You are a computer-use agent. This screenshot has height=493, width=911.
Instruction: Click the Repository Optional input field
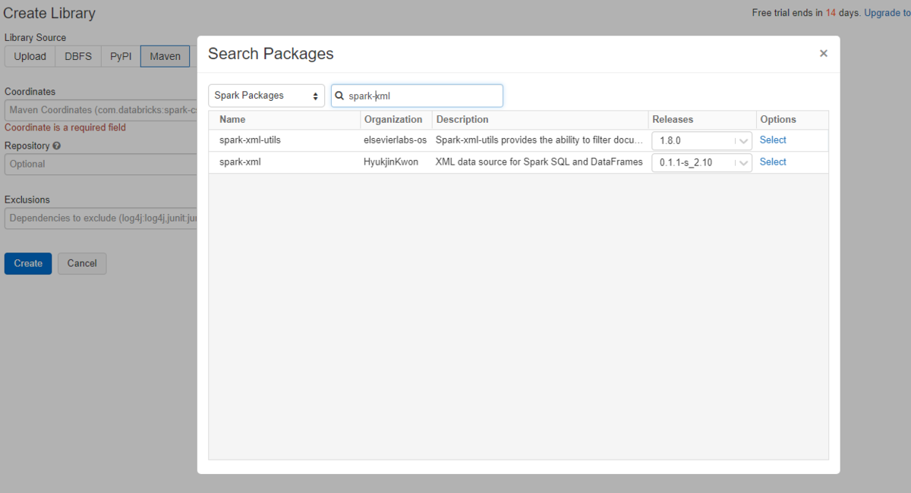[101, 164]
